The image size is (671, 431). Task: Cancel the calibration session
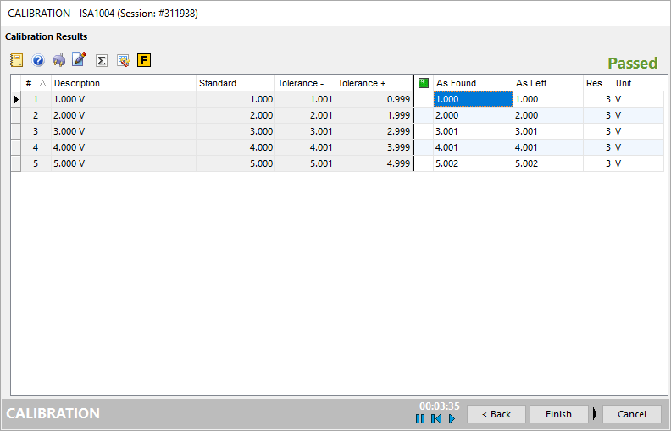point(631,414)
